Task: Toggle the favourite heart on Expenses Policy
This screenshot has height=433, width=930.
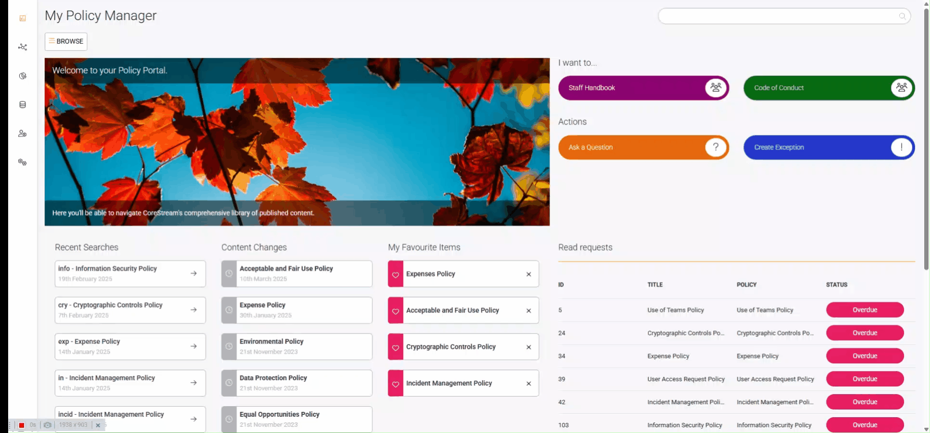Action: click(x=395, y=274)
